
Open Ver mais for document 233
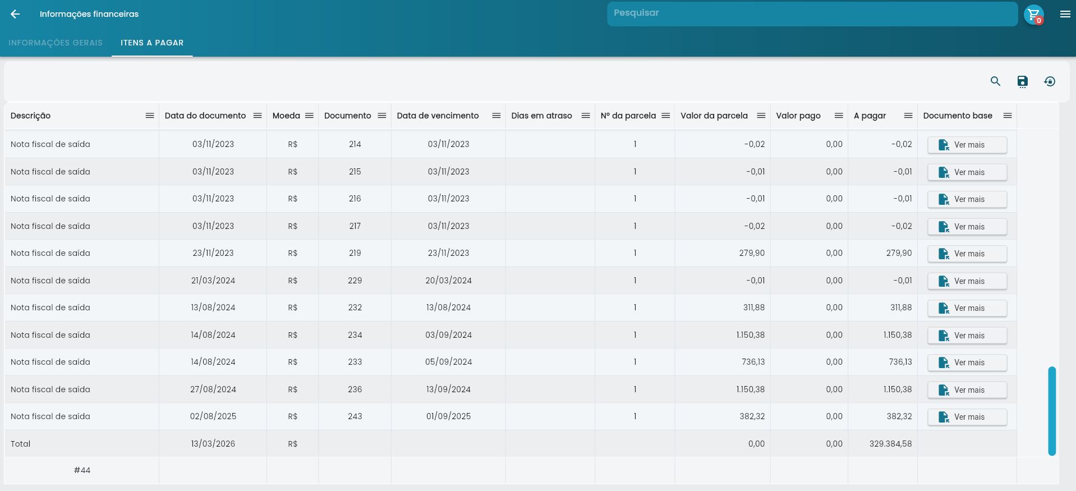967,362
